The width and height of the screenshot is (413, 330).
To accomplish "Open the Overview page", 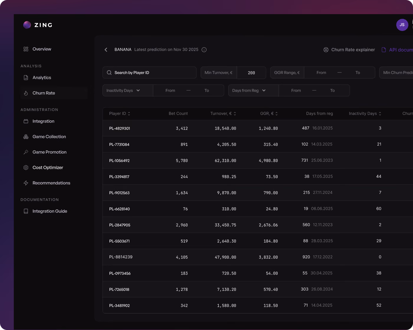I will (42, 49).
